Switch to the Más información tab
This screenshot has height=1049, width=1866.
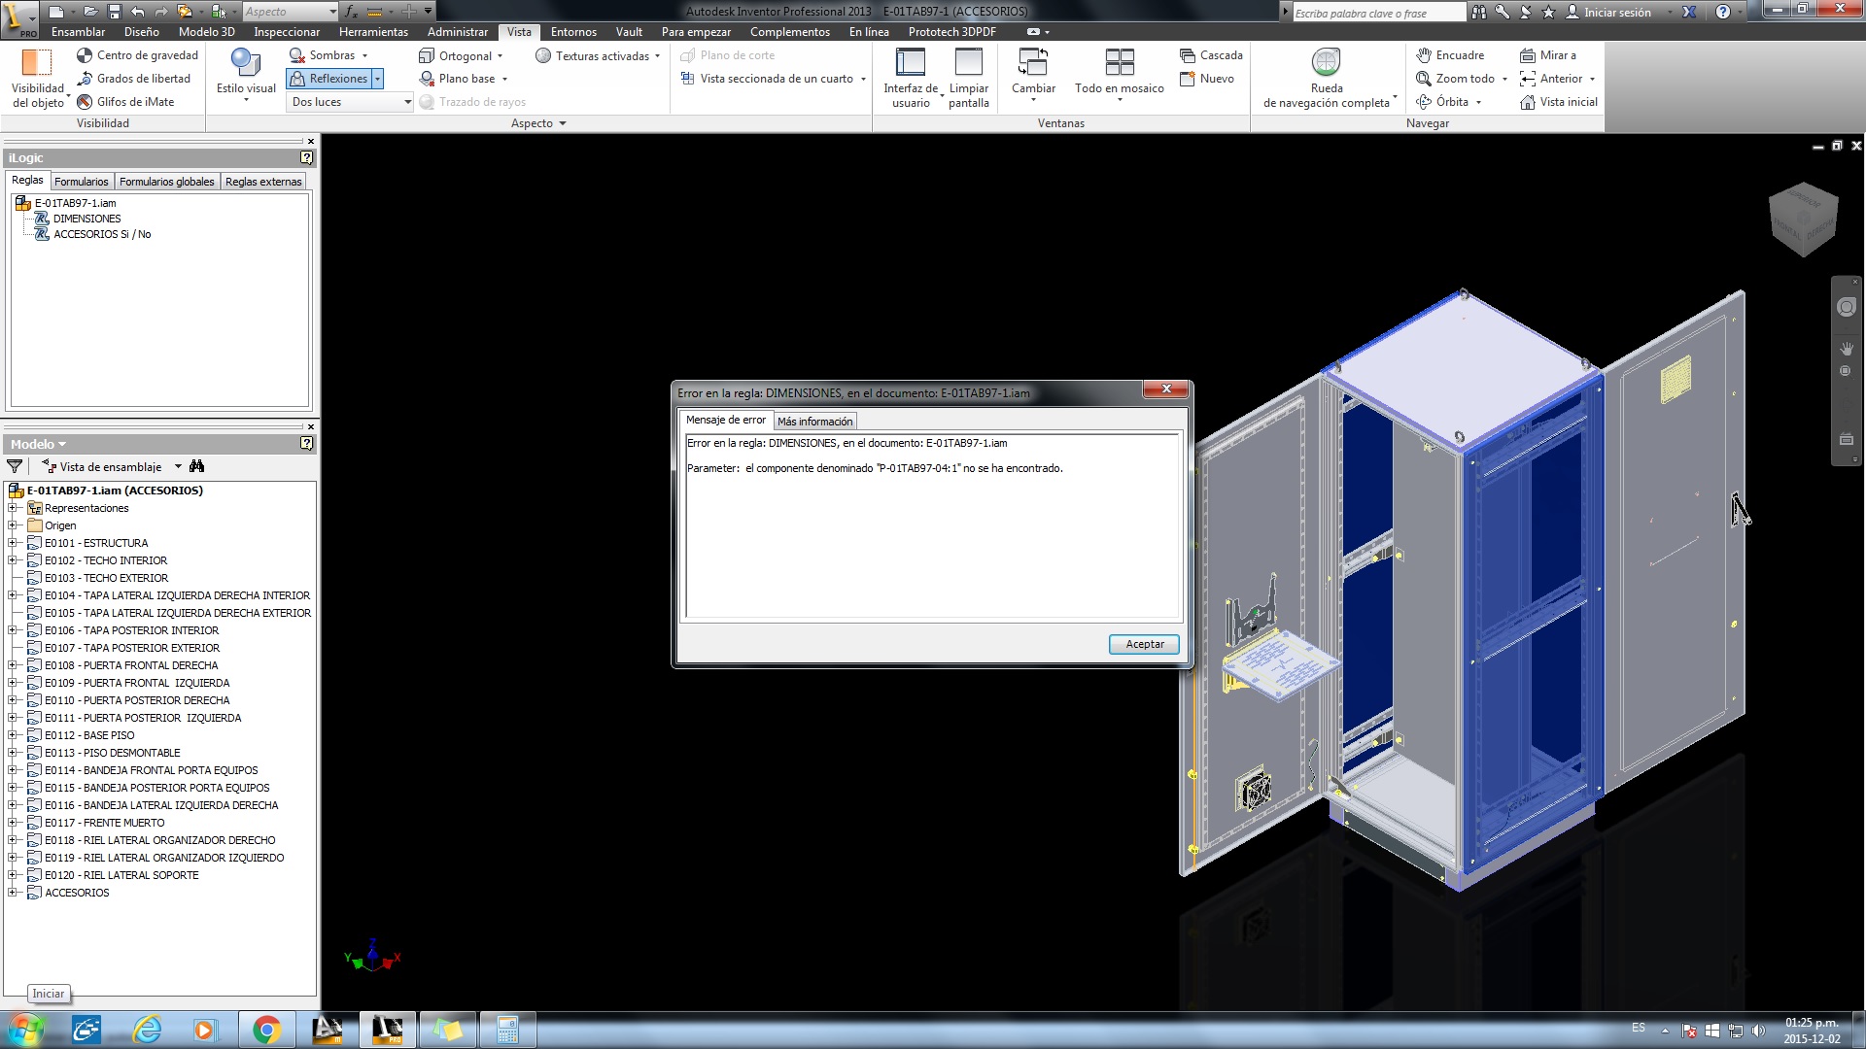(x=814, y=422)
